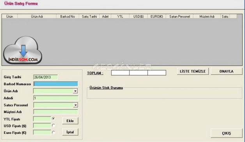The height and width of the screenshot is (142, 245).
Task: Click the YTL Fiyatı price field
Action: point(42,119)
